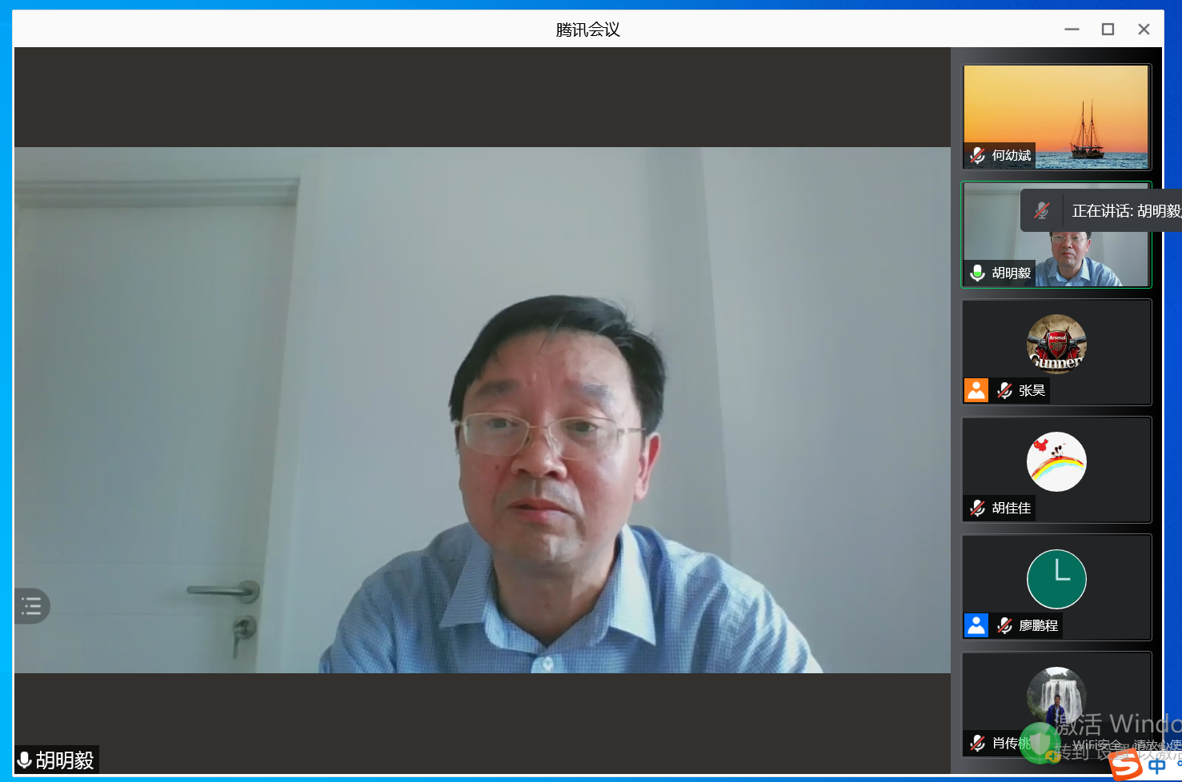Maximize the 腾讯会议 window

click(1108, 30)
